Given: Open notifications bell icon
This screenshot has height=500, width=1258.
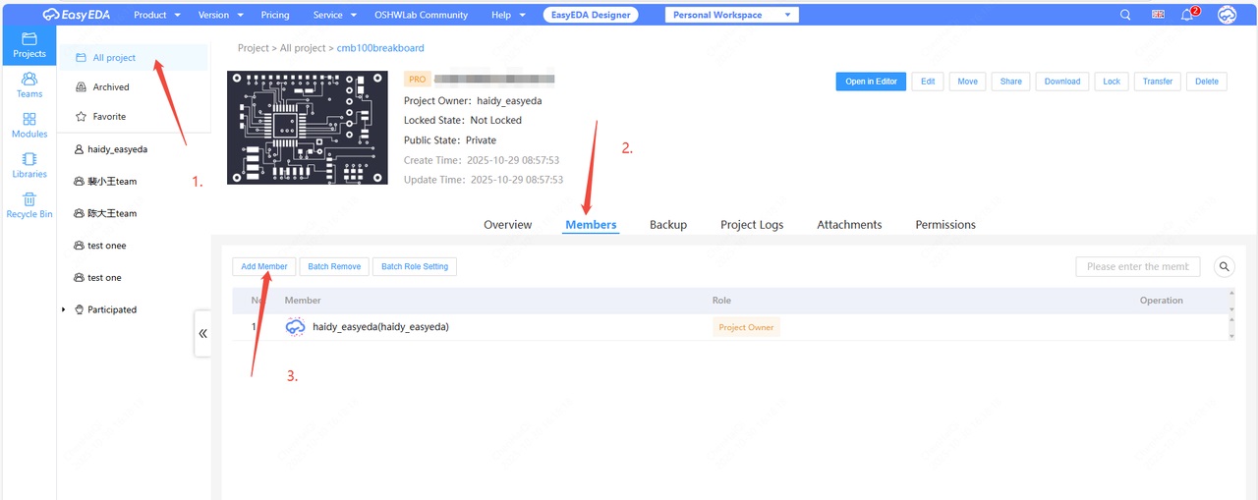Looking at the screenshot, I should (1187, 15).
